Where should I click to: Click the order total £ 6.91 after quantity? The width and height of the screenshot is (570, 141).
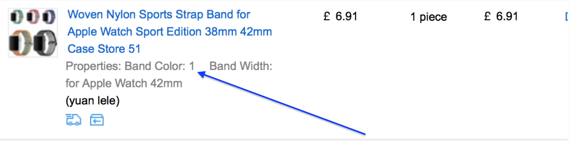501,16
